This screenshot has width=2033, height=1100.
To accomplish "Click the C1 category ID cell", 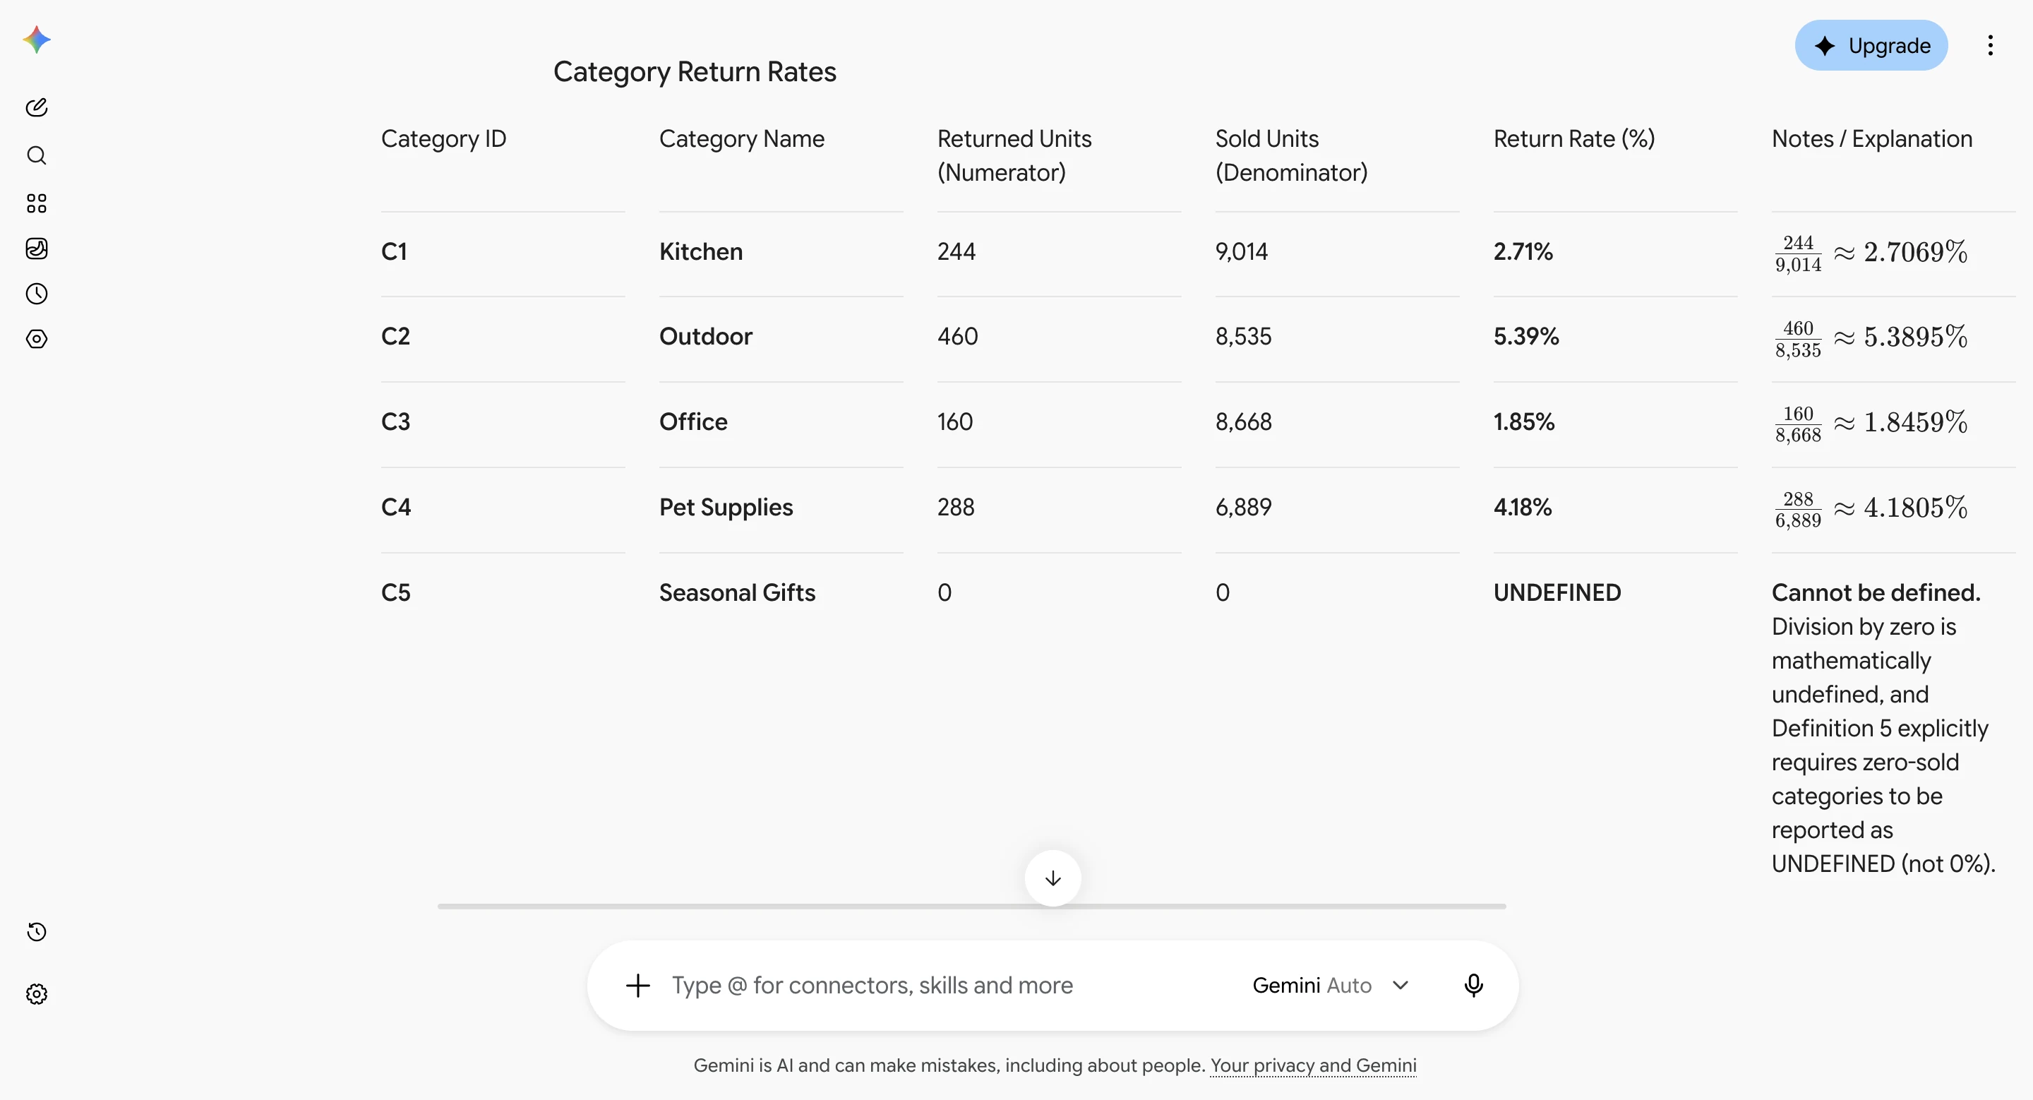I will point(394,252).
